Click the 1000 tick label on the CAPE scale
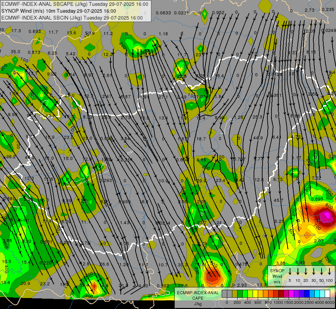The width and height of the screenshot is (336, 309). (x=278, y=302)
